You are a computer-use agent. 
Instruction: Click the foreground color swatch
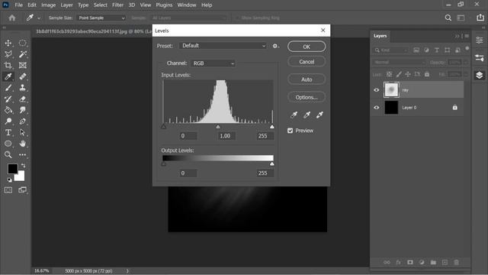click(13, 169)
